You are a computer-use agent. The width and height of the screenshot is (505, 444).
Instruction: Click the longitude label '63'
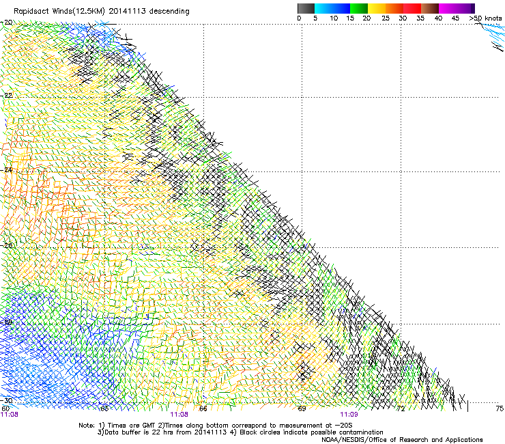104,408
